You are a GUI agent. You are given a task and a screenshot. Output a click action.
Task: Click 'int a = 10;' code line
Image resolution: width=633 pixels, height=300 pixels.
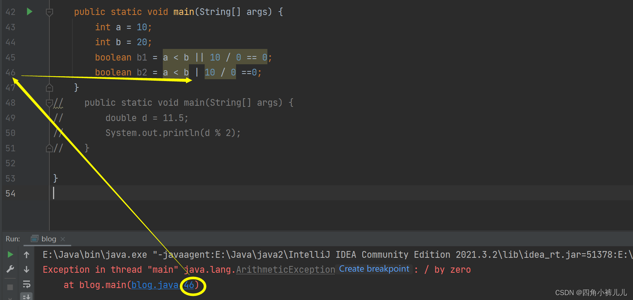tap(123, 27)
